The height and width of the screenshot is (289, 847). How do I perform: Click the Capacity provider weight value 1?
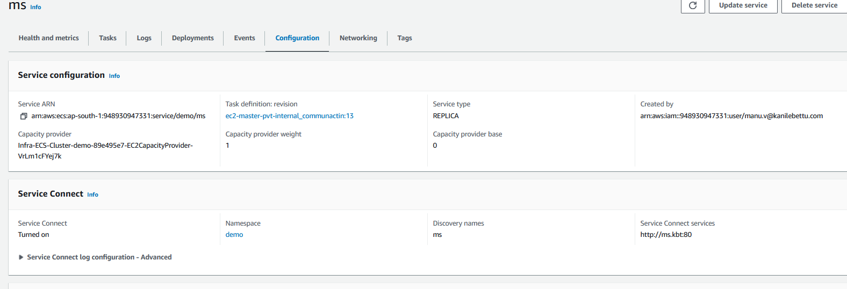point(227,146)
